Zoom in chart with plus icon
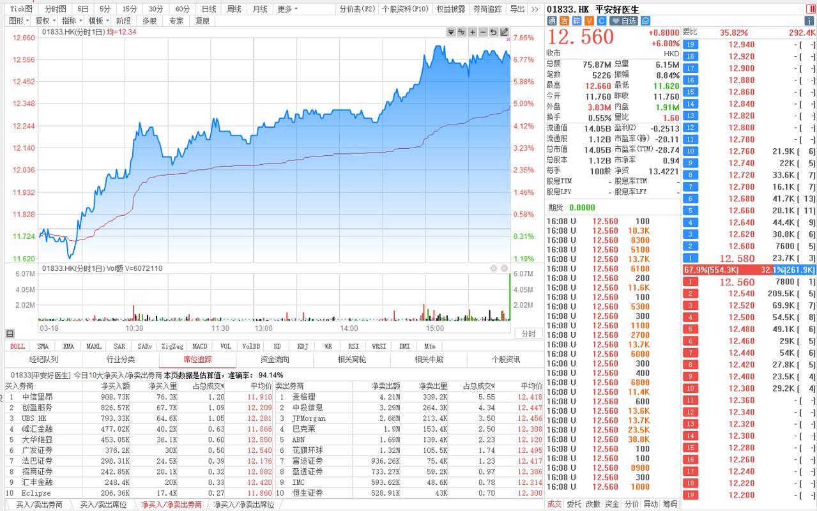The image size is (817, 511). pos(473,32)
